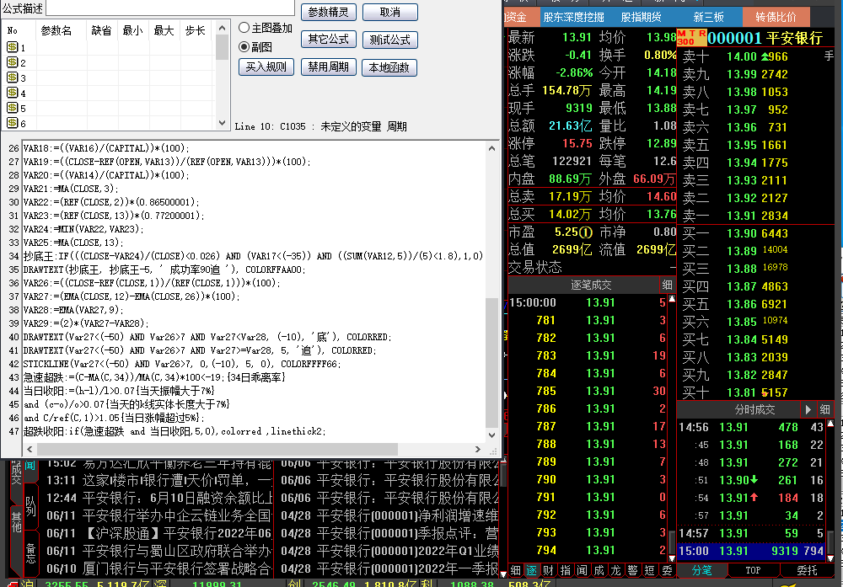Click the 本地函数 button
Viewport: 843px width, 587px height.
(390, 67)
